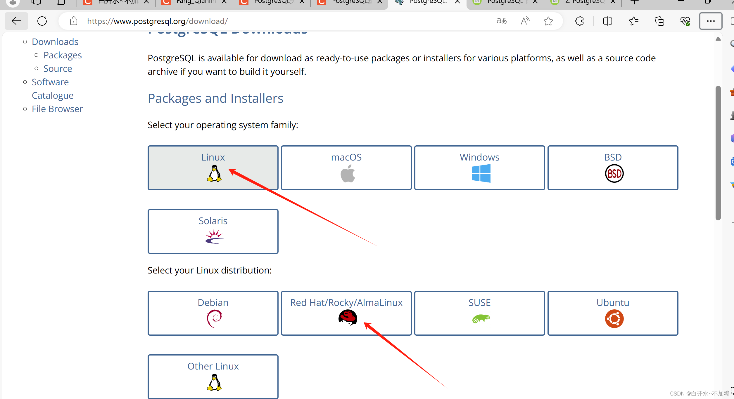Screen dimensions: 734x399
Task: Choose Red Hat/Rocky/AlmaLinux distribution
Action: tap(346, 313)
